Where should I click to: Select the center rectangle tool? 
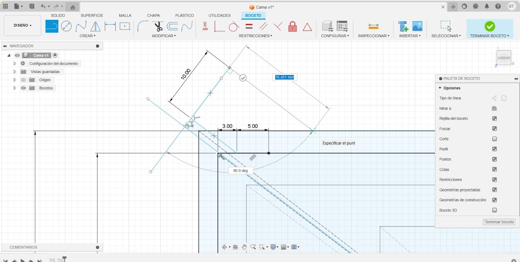[125, 26]
